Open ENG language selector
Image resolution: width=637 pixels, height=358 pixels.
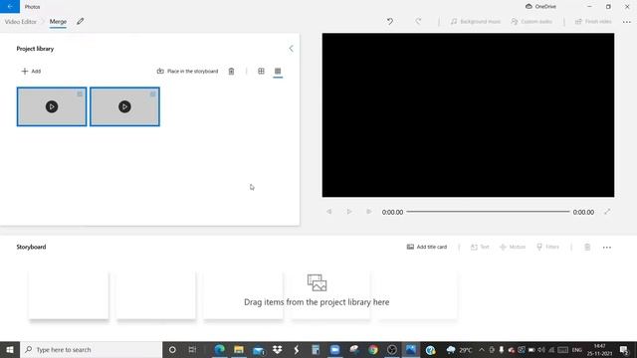pyautogui.click(x=577, y=349)
